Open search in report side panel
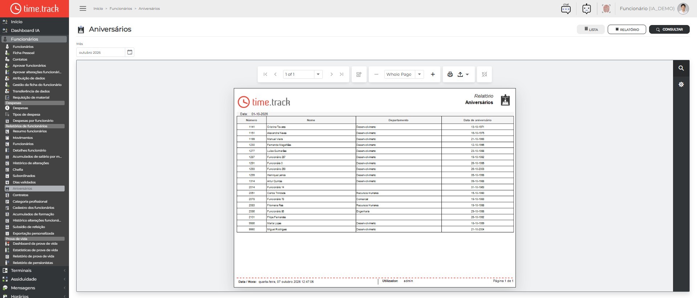This screenshot has width=697, height=298. pos(681,68)
